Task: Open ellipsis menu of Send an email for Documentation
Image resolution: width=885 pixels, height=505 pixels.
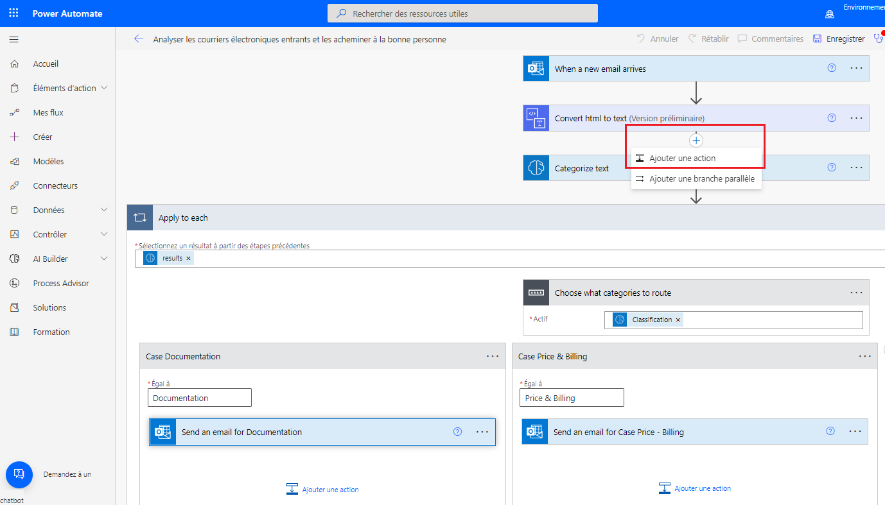Action: point(482,432)
